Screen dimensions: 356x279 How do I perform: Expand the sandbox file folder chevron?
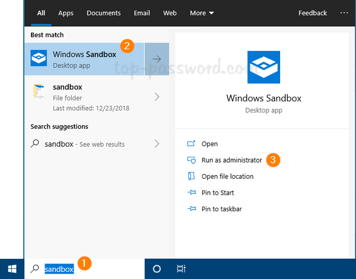[x=157, y=97]
